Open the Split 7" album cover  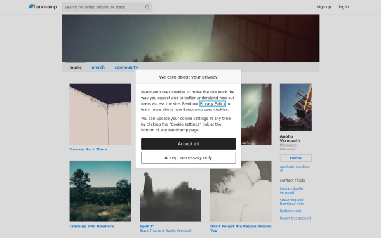(170, 195)
